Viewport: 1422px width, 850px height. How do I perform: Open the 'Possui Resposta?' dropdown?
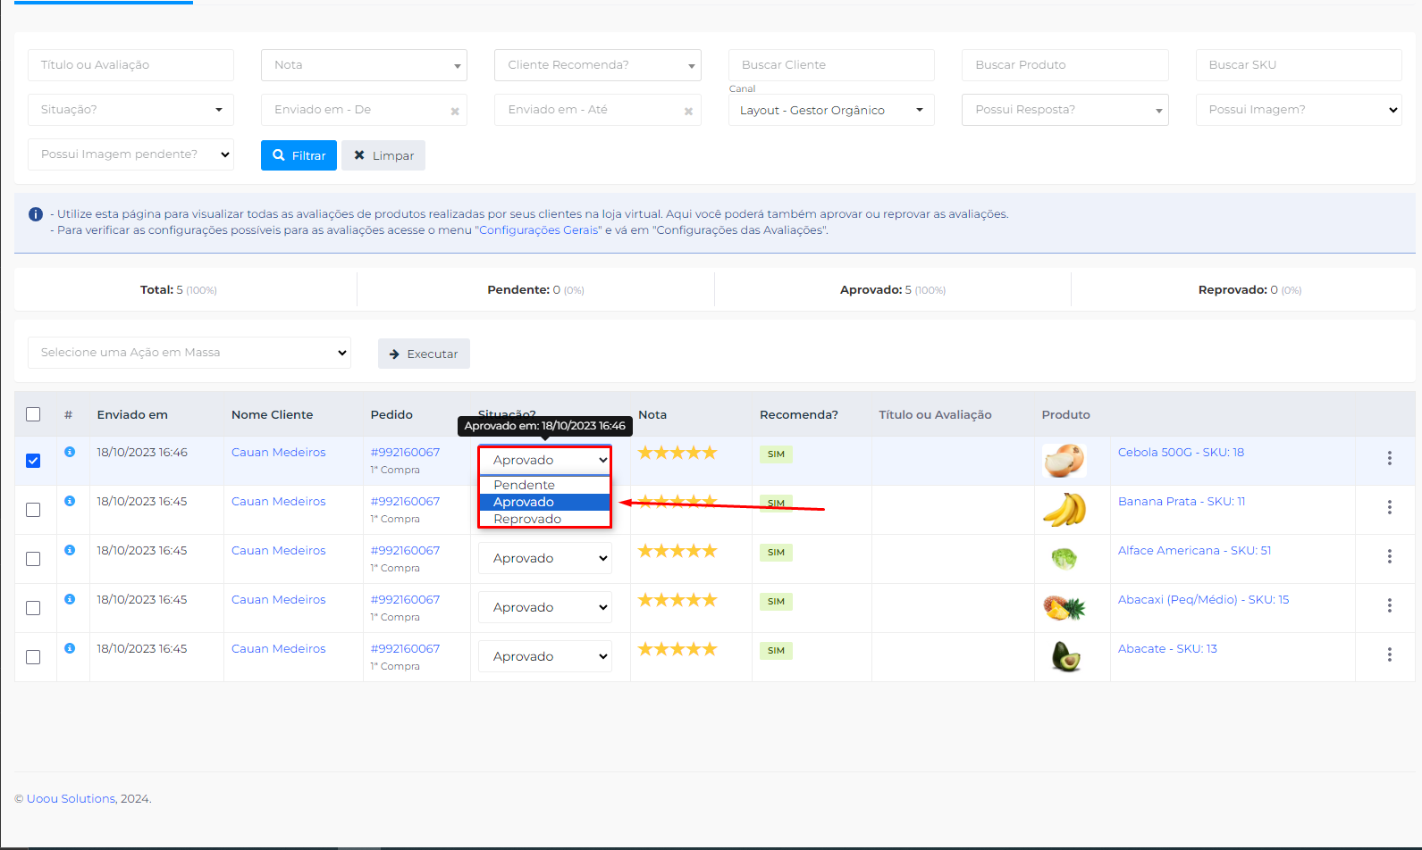pyautogui.click(x=1064, y=110)
